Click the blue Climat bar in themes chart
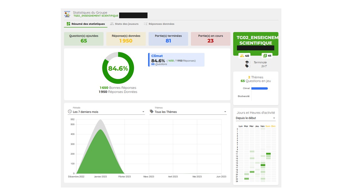 click(x=259, y=88)
